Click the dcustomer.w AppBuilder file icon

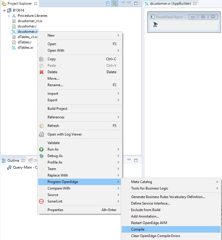(14, 32)
